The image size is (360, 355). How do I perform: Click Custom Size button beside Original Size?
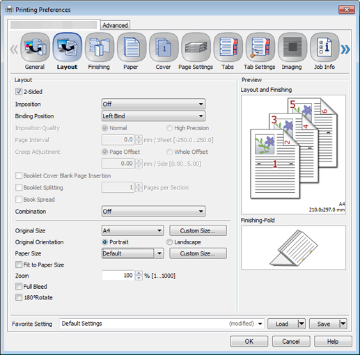point(198,230)
